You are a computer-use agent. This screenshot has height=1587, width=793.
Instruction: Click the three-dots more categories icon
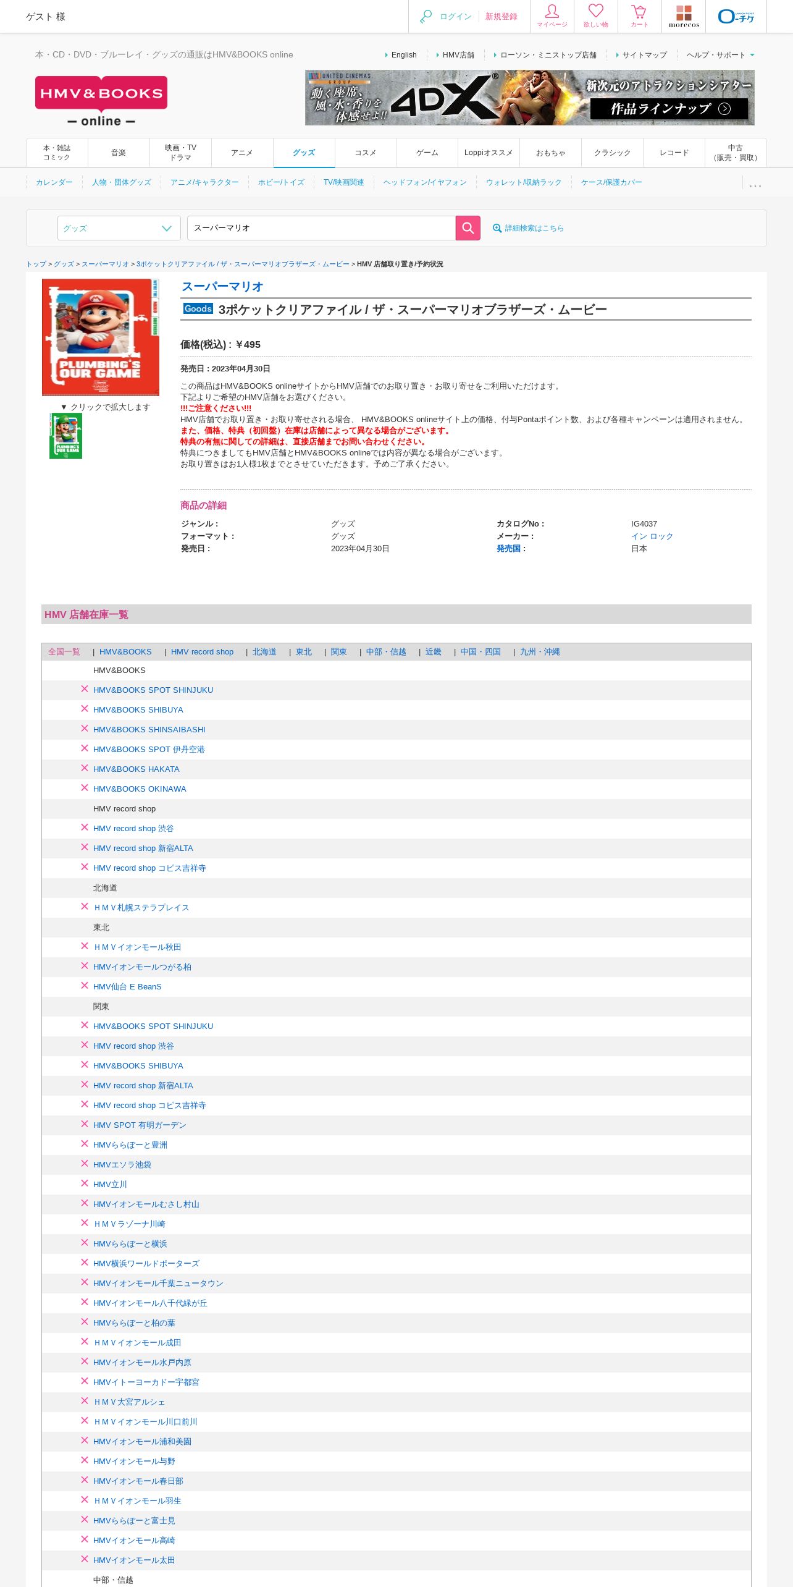(755, 184)
